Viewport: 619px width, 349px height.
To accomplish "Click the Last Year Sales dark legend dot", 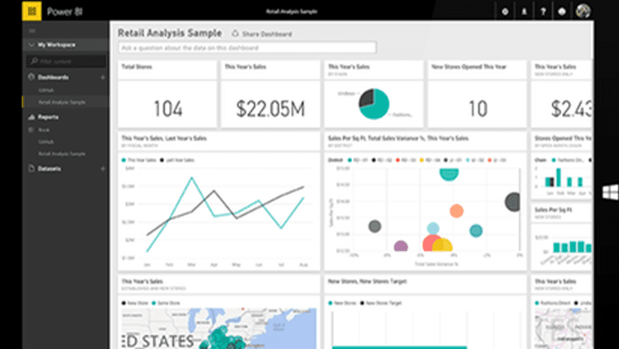I will tap(162, 160).
